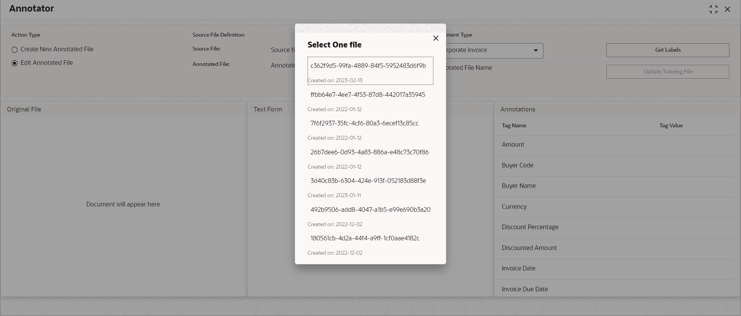Click the Tag Value column header

click(671, 126)
